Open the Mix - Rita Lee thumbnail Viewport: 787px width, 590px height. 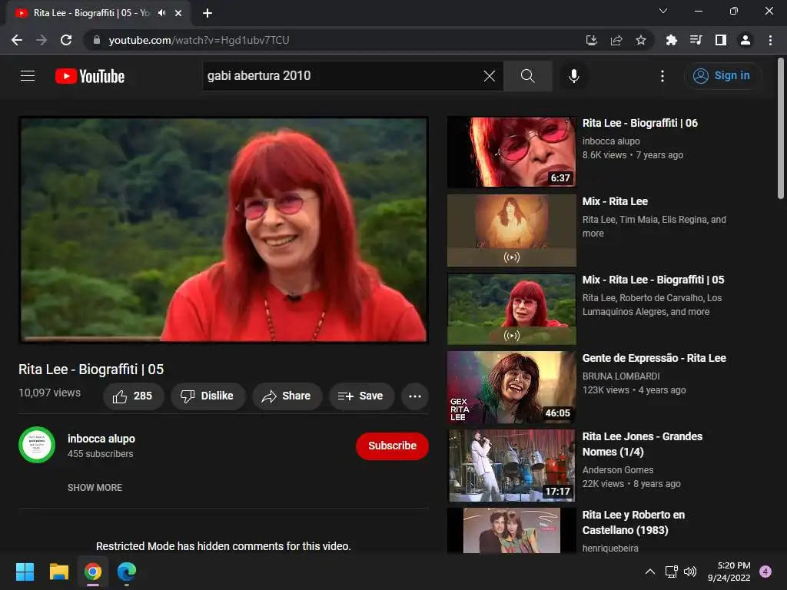pyautogui.click(x=511, y=230)
